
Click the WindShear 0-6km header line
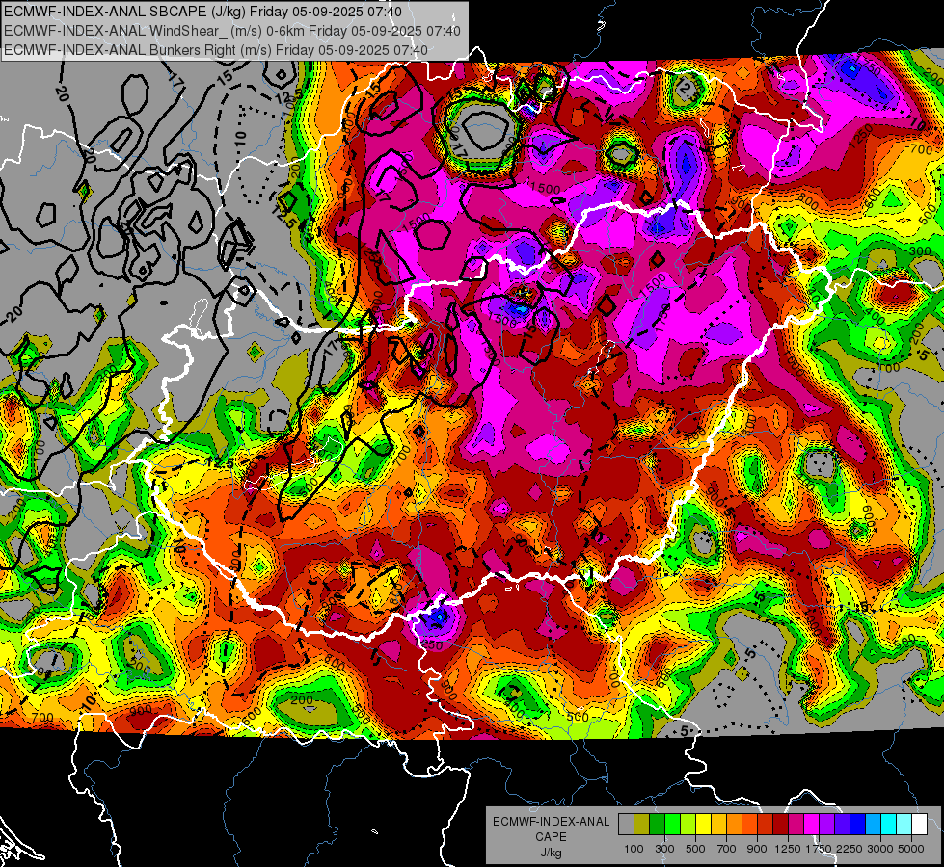[x=231, y=31]
